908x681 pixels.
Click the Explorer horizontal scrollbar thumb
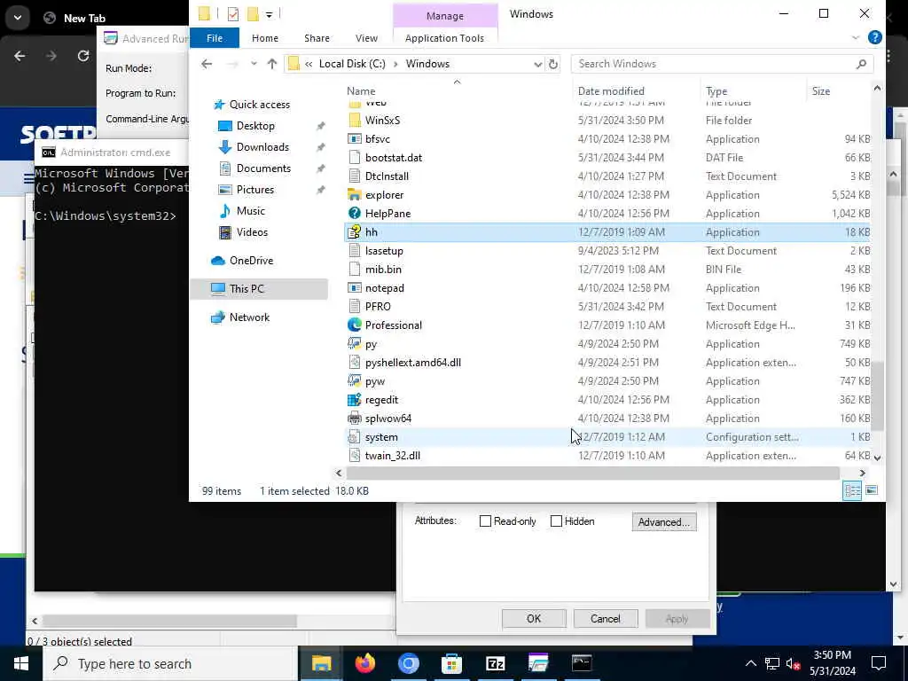(593, 474)
